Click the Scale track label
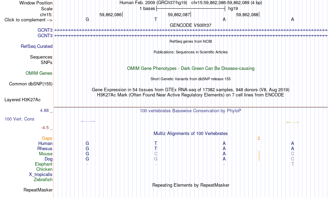The height and width of the screenshot is (198, 328). (x=47, y=9)
